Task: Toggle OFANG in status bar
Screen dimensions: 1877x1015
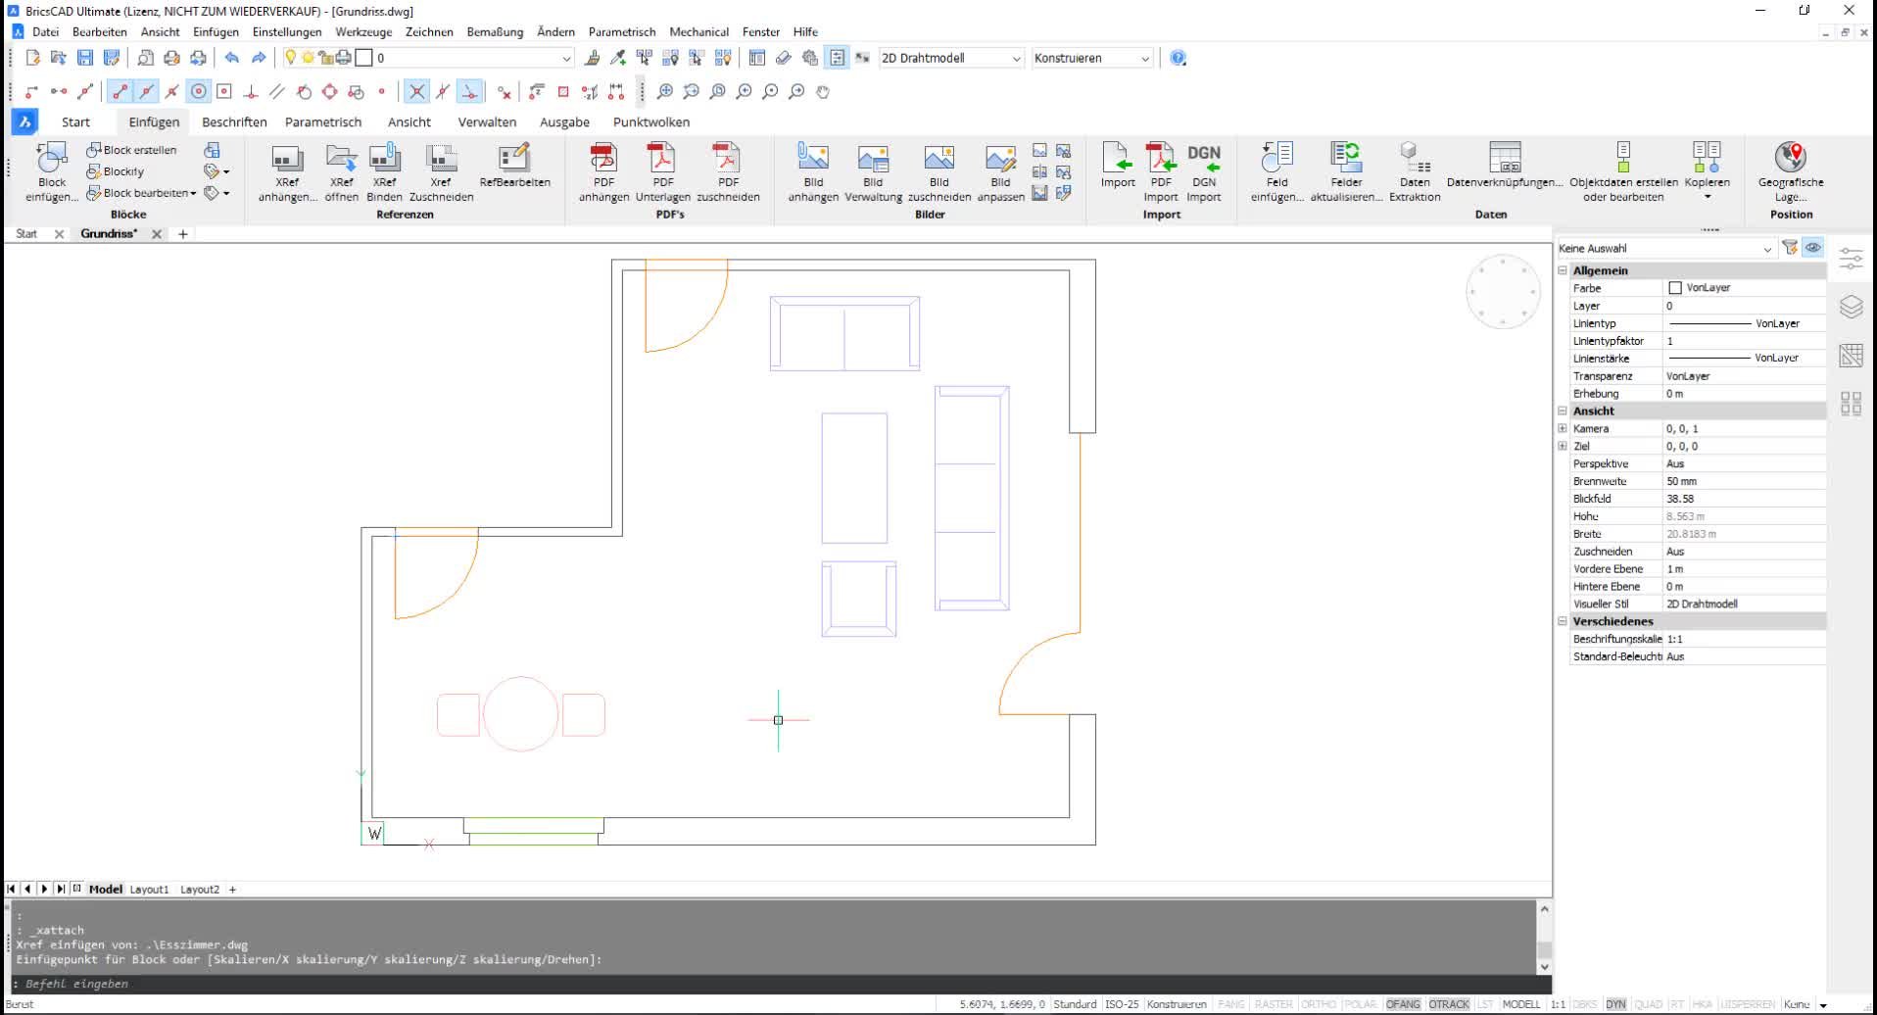Action: click(x=1403, y=1004)
